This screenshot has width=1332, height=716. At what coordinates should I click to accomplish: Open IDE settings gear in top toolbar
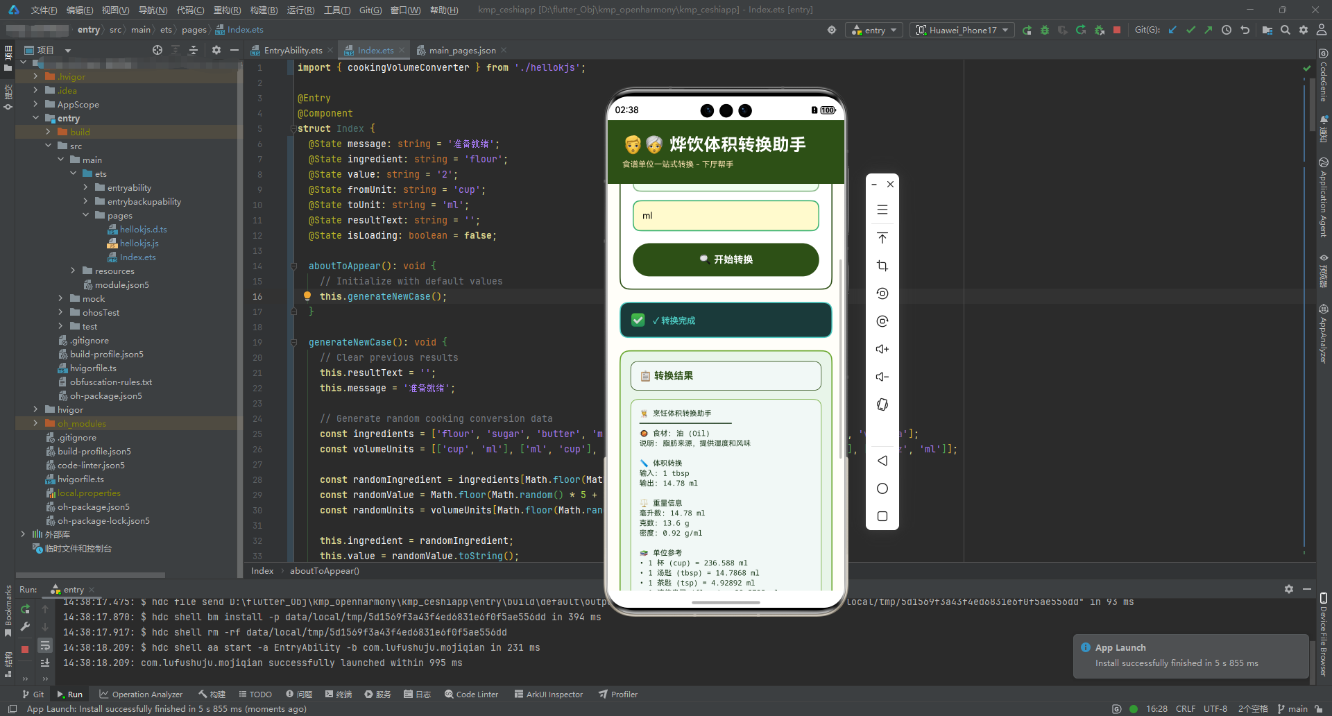click(1304, 30)
